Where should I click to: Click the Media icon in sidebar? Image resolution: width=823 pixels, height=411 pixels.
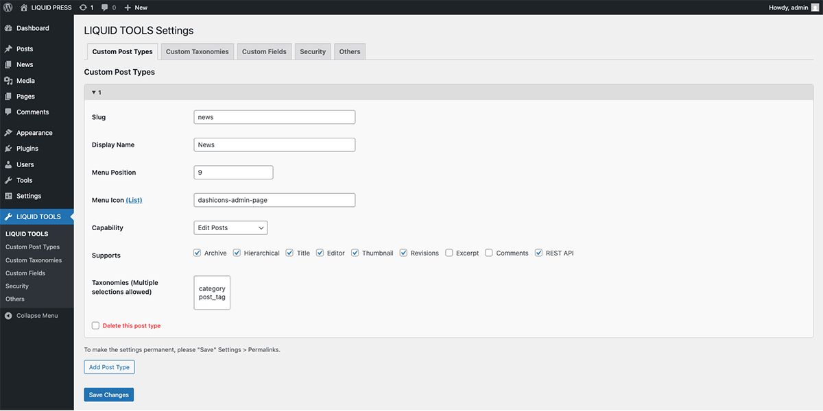click(x=8, y=81)
